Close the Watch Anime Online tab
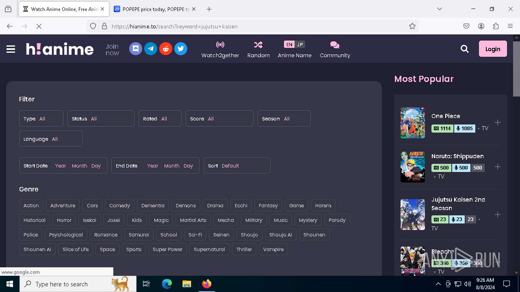This screenshot has width=520, height=292. point(102,9)
